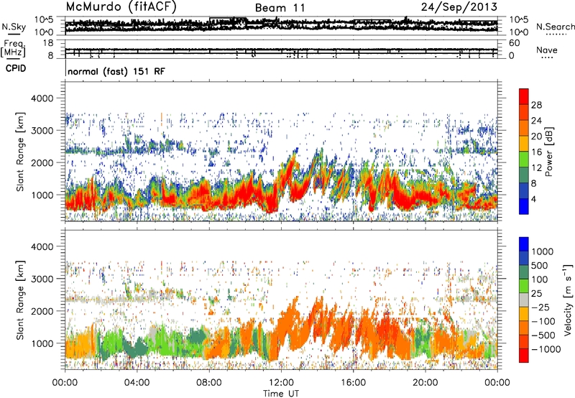
Task: Select text "normal (fast) 151 RF"
Action: (x=116, y=71)
